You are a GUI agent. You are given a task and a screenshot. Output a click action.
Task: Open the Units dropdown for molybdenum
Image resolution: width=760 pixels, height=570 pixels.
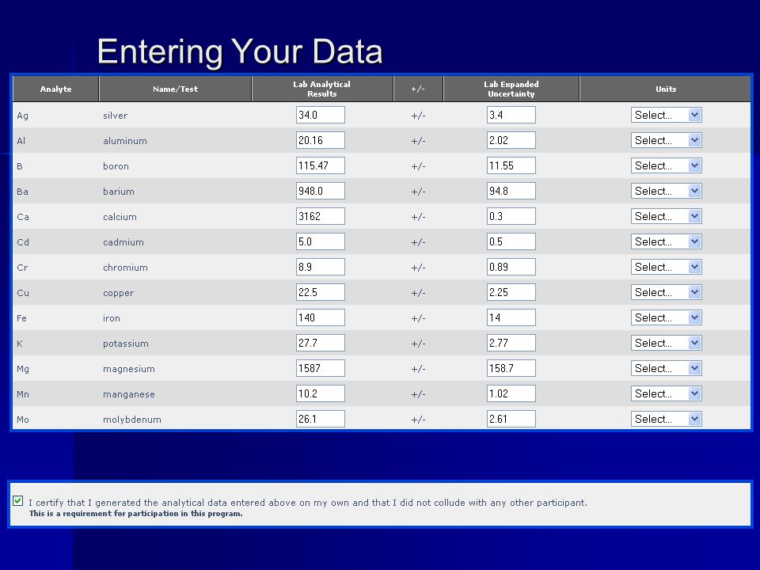click(x=666, y=419)
